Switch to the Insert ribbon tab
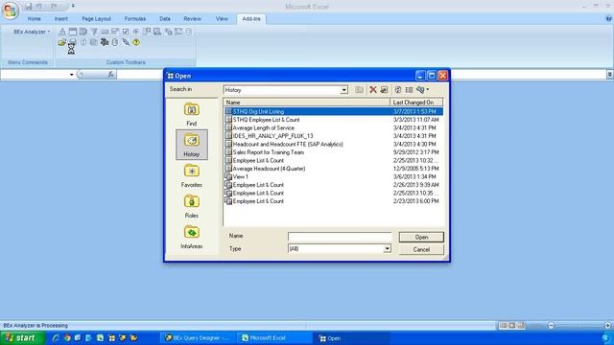614x345 pixels. (61, 19)
